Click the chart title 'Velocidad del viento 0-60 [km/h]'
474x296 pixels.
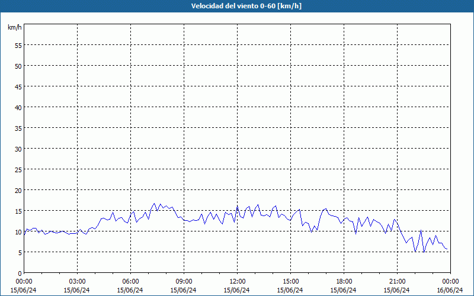point(246,6)
